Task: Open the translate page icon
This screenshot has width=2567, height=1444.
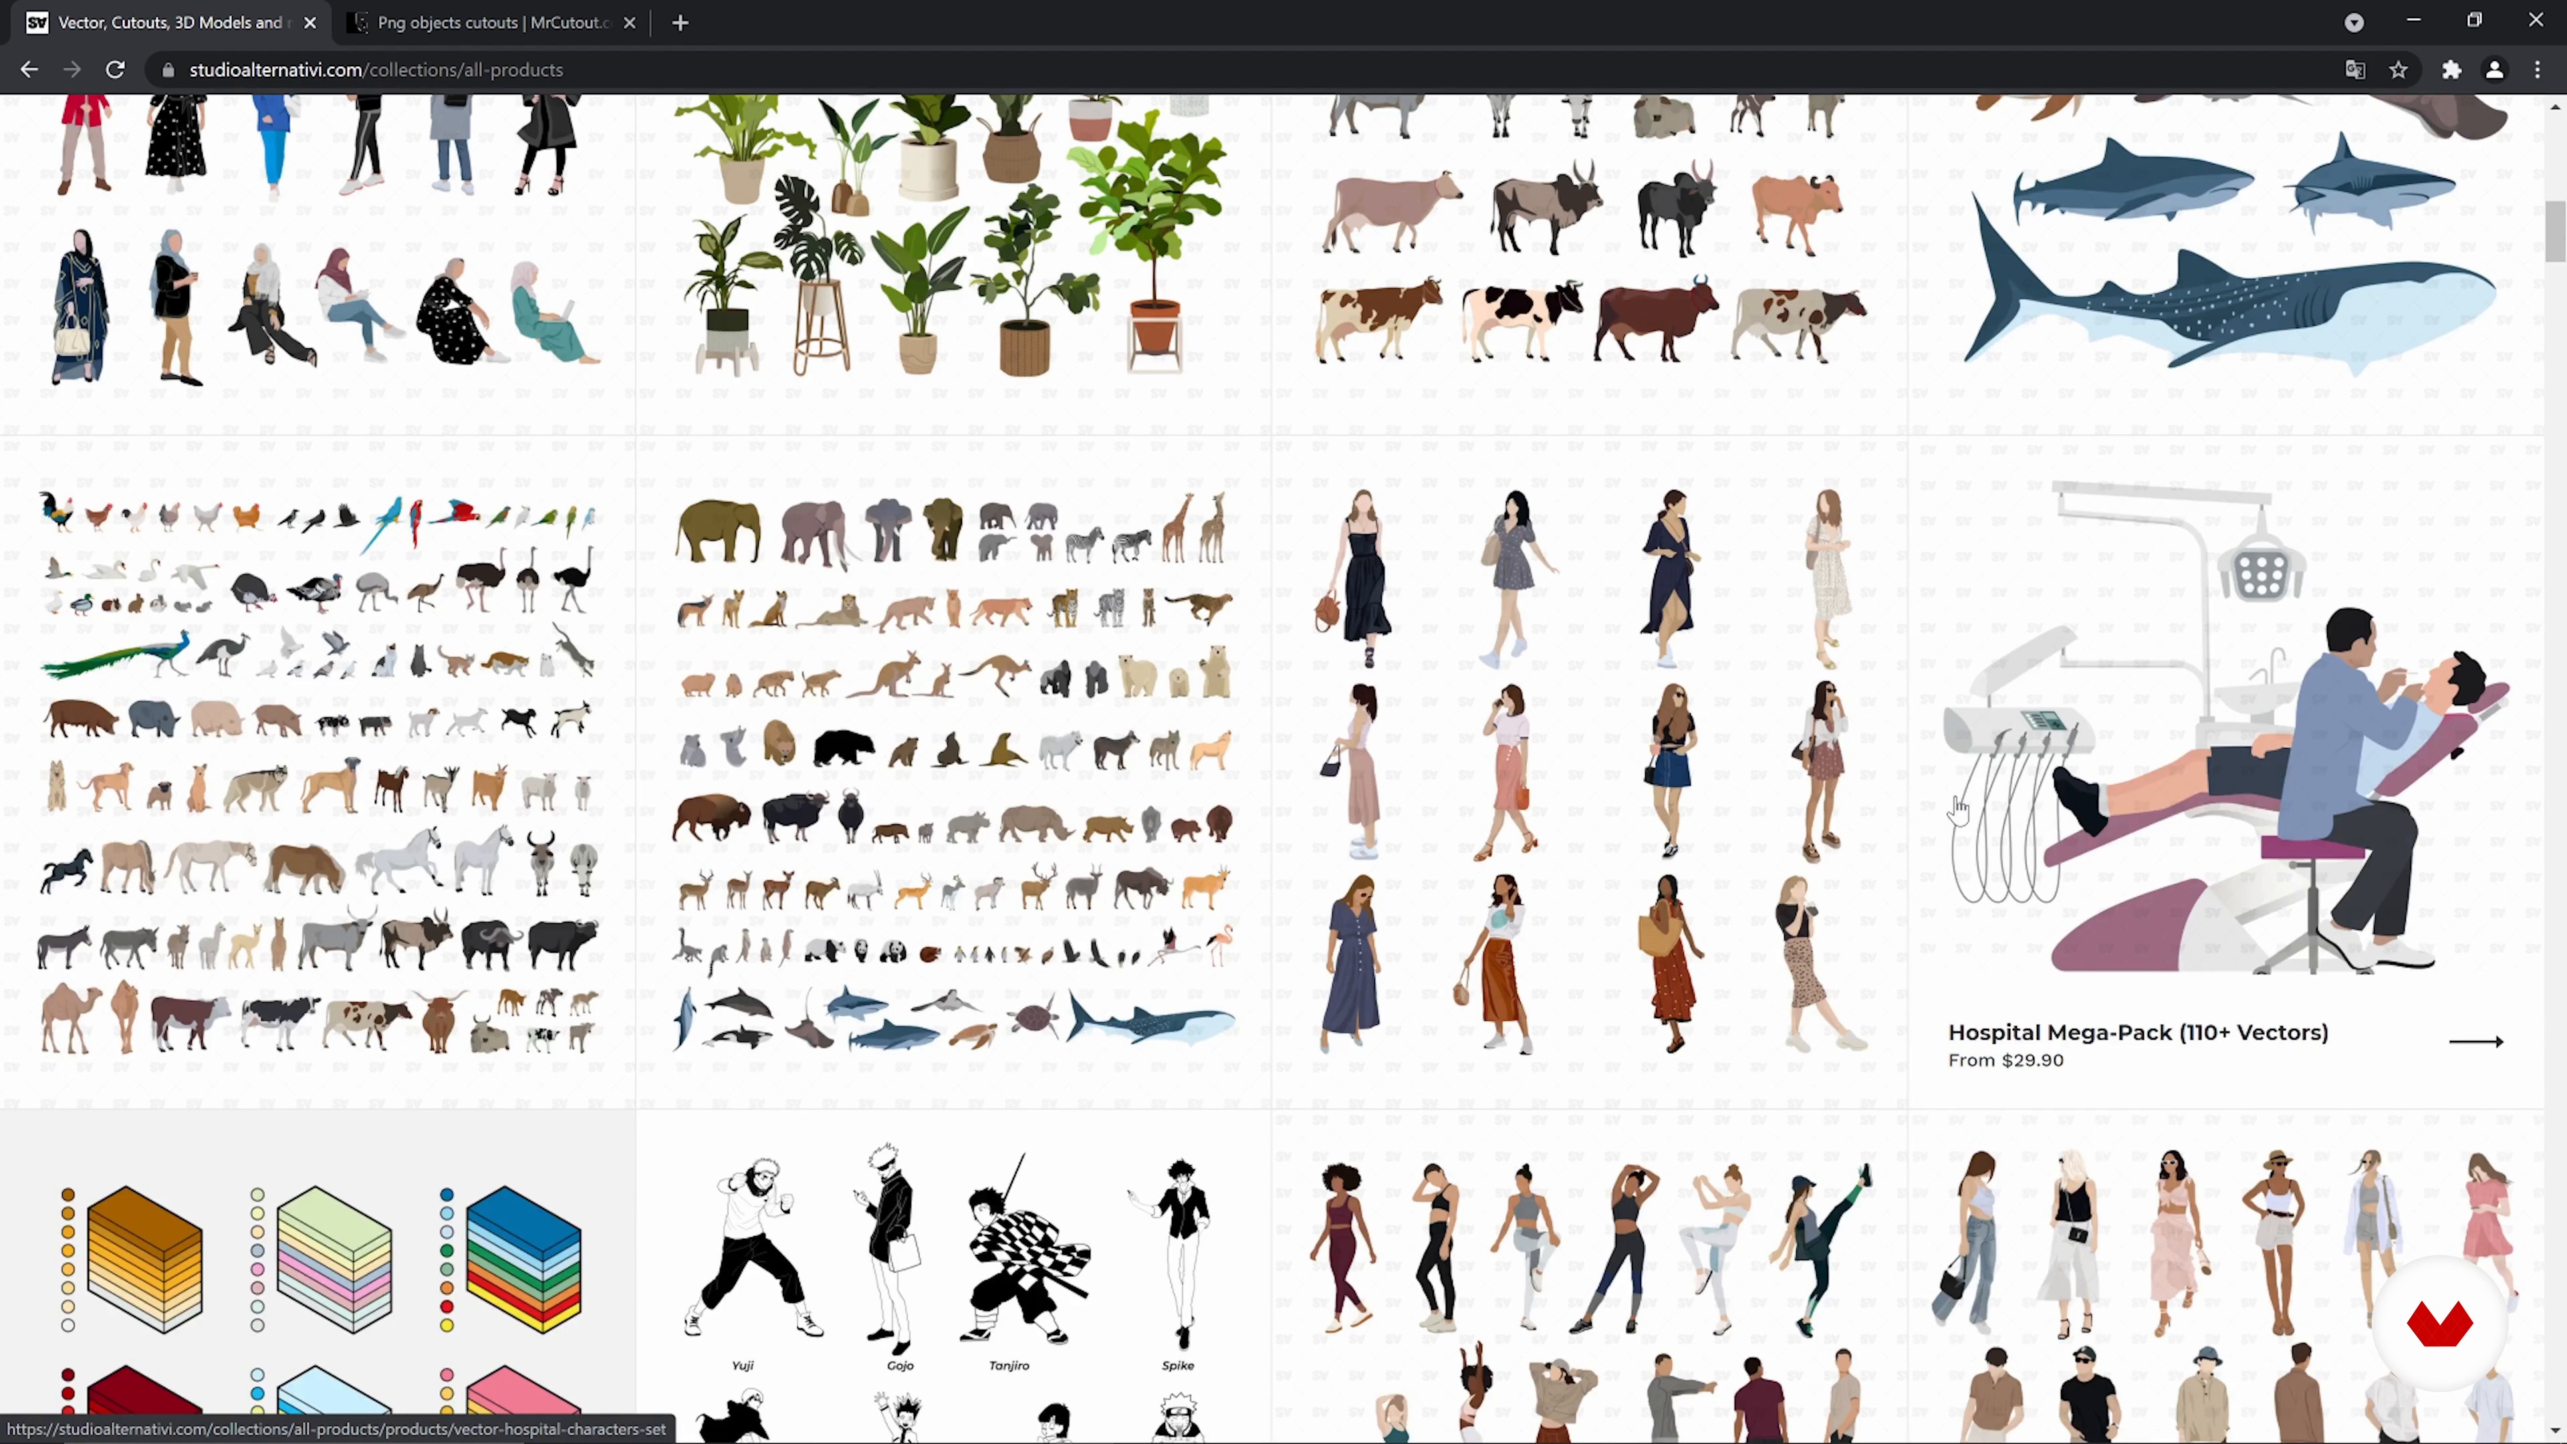Action: 2354,70
